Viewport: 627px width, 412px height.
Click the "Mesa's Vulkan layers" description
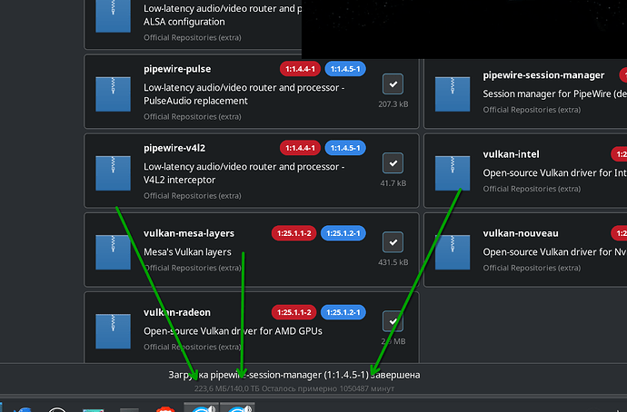[187, 252]
